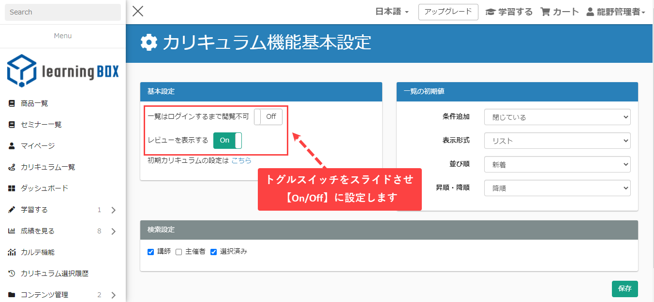Click the dashboard grid icon in sidebar
This screenshot has height=302, width=654.
click(12, 188)
